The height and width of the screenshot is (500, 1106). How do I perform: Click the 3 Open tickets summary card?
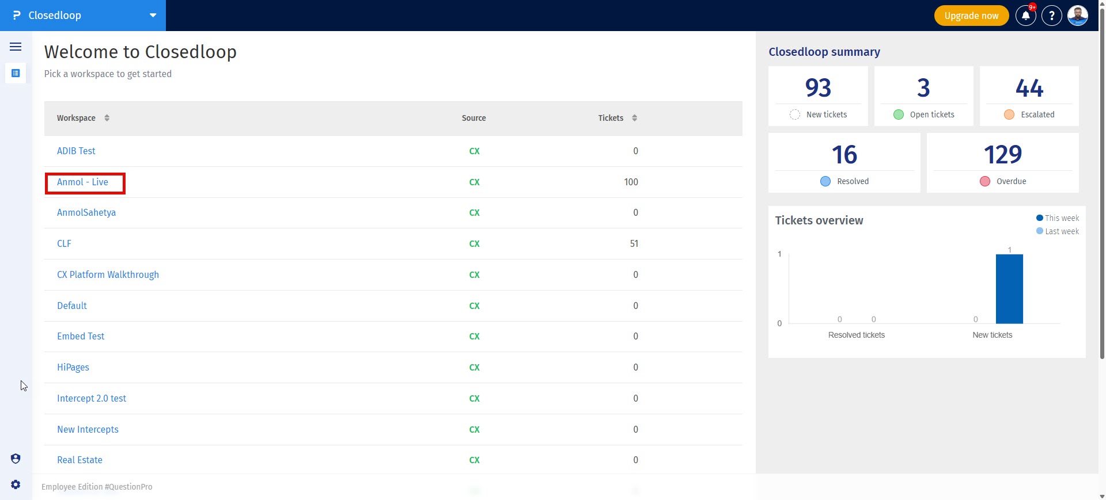(x=924, y=96)
